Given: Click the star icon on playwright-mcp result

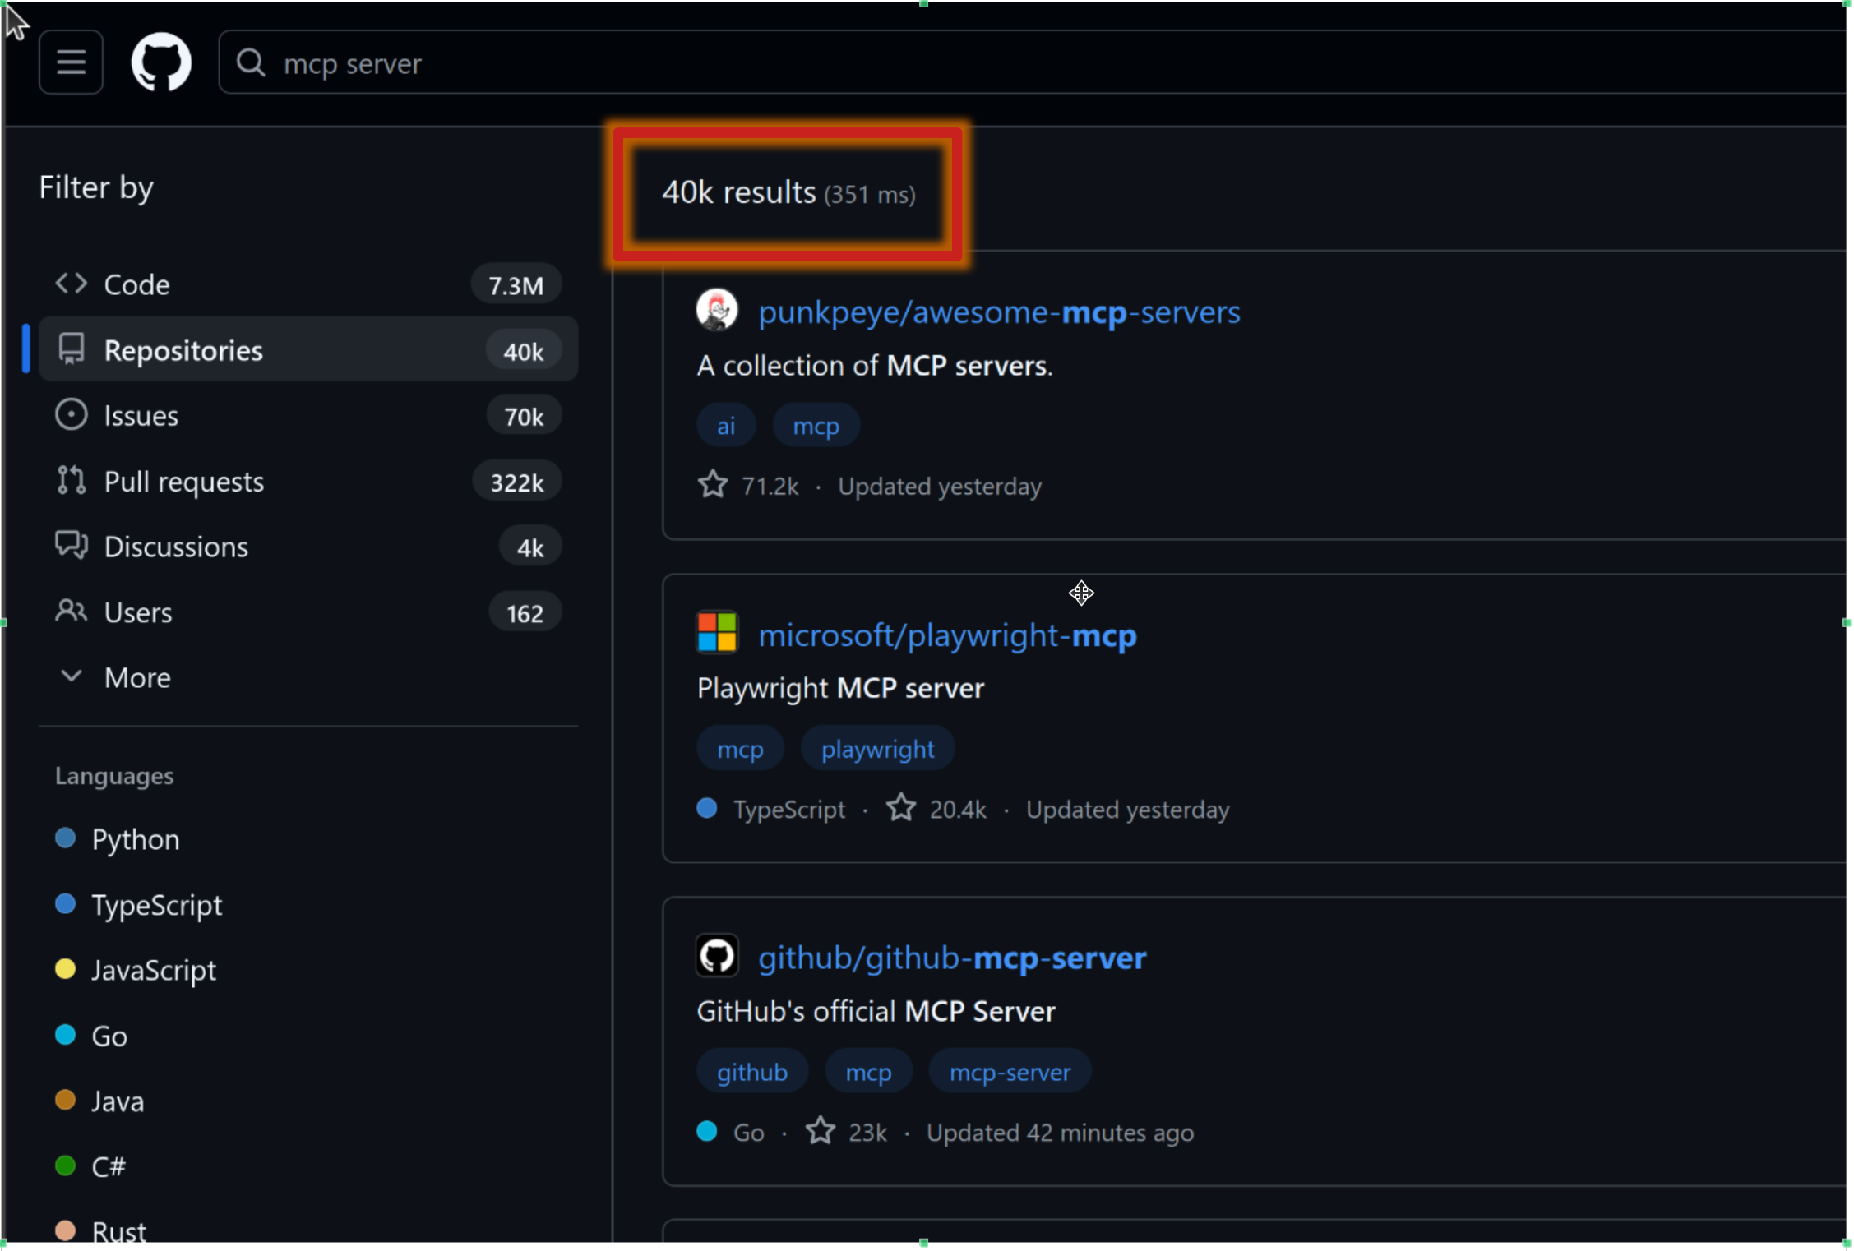Looking at the screenshot, I should (x=901, y=808).
